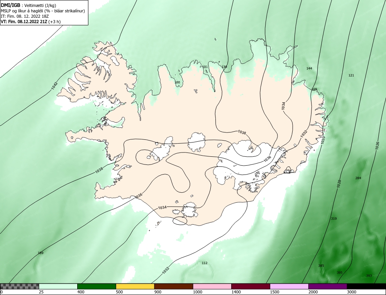Click the CAPE value 395 in southeast ocean

pos(340,272)
